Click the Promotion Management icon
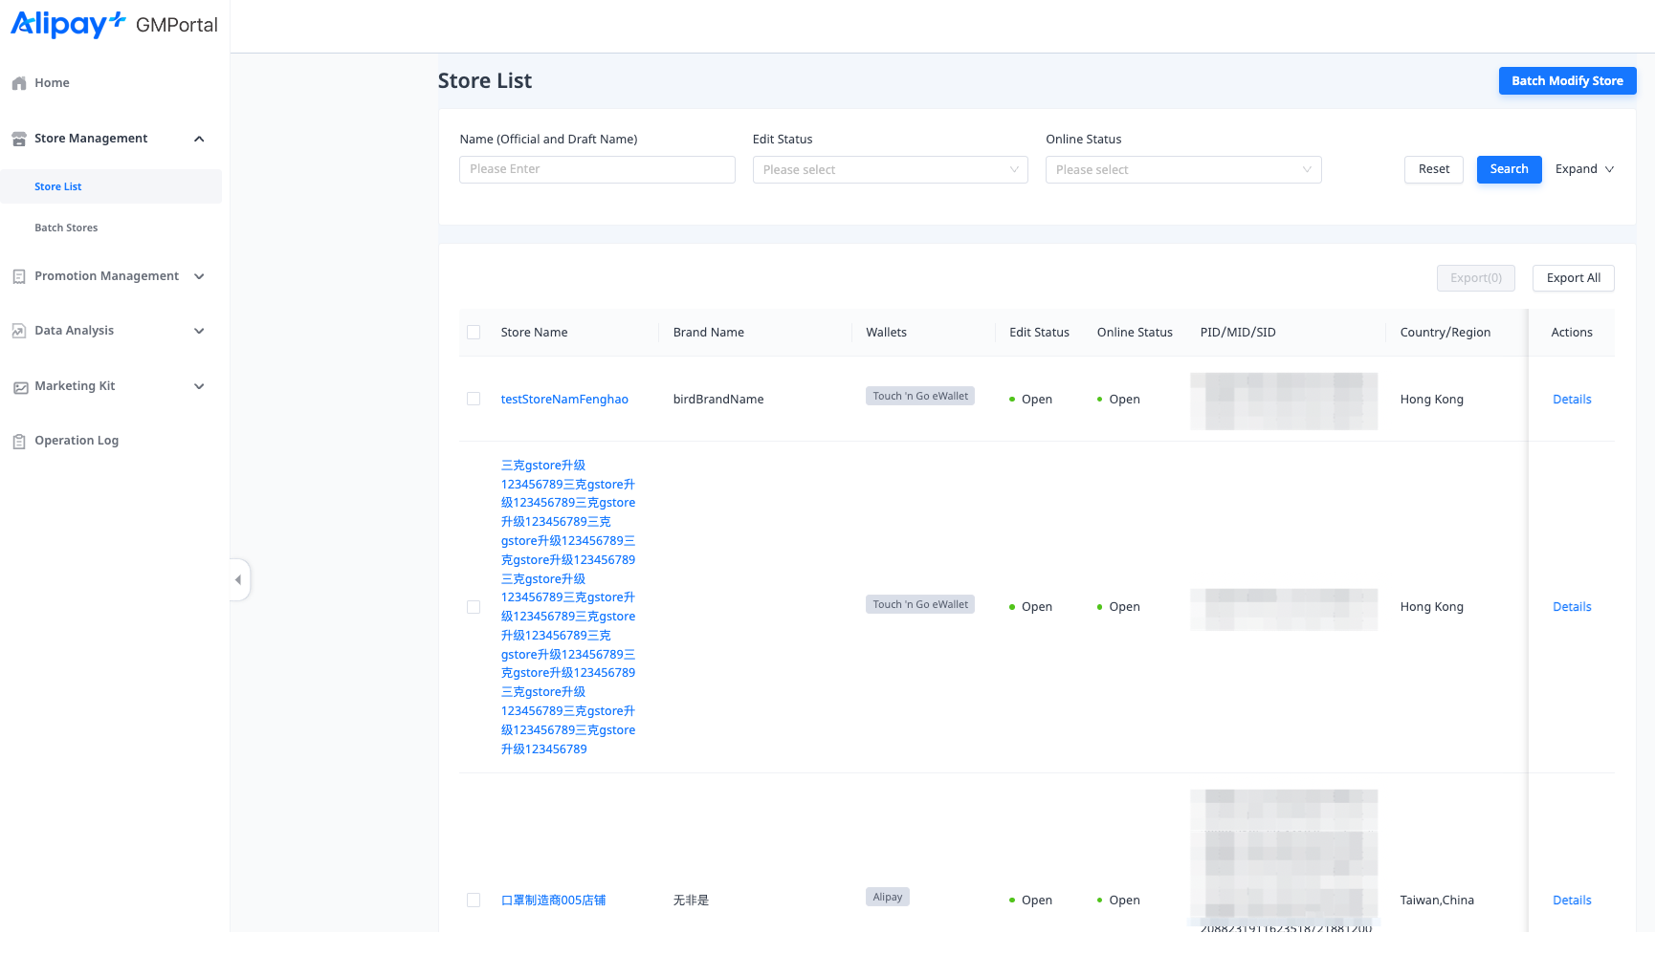 coord(19,276)
